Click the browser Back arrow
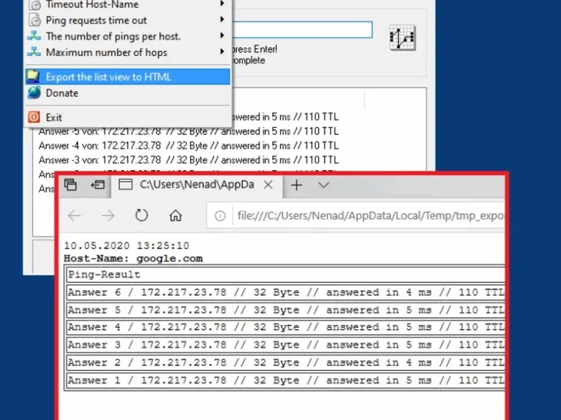561x420 pixels. 74,216
